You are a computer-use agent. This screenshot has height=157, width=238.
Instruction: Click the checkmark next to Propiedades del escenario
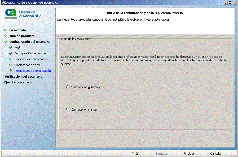(10, 59)
